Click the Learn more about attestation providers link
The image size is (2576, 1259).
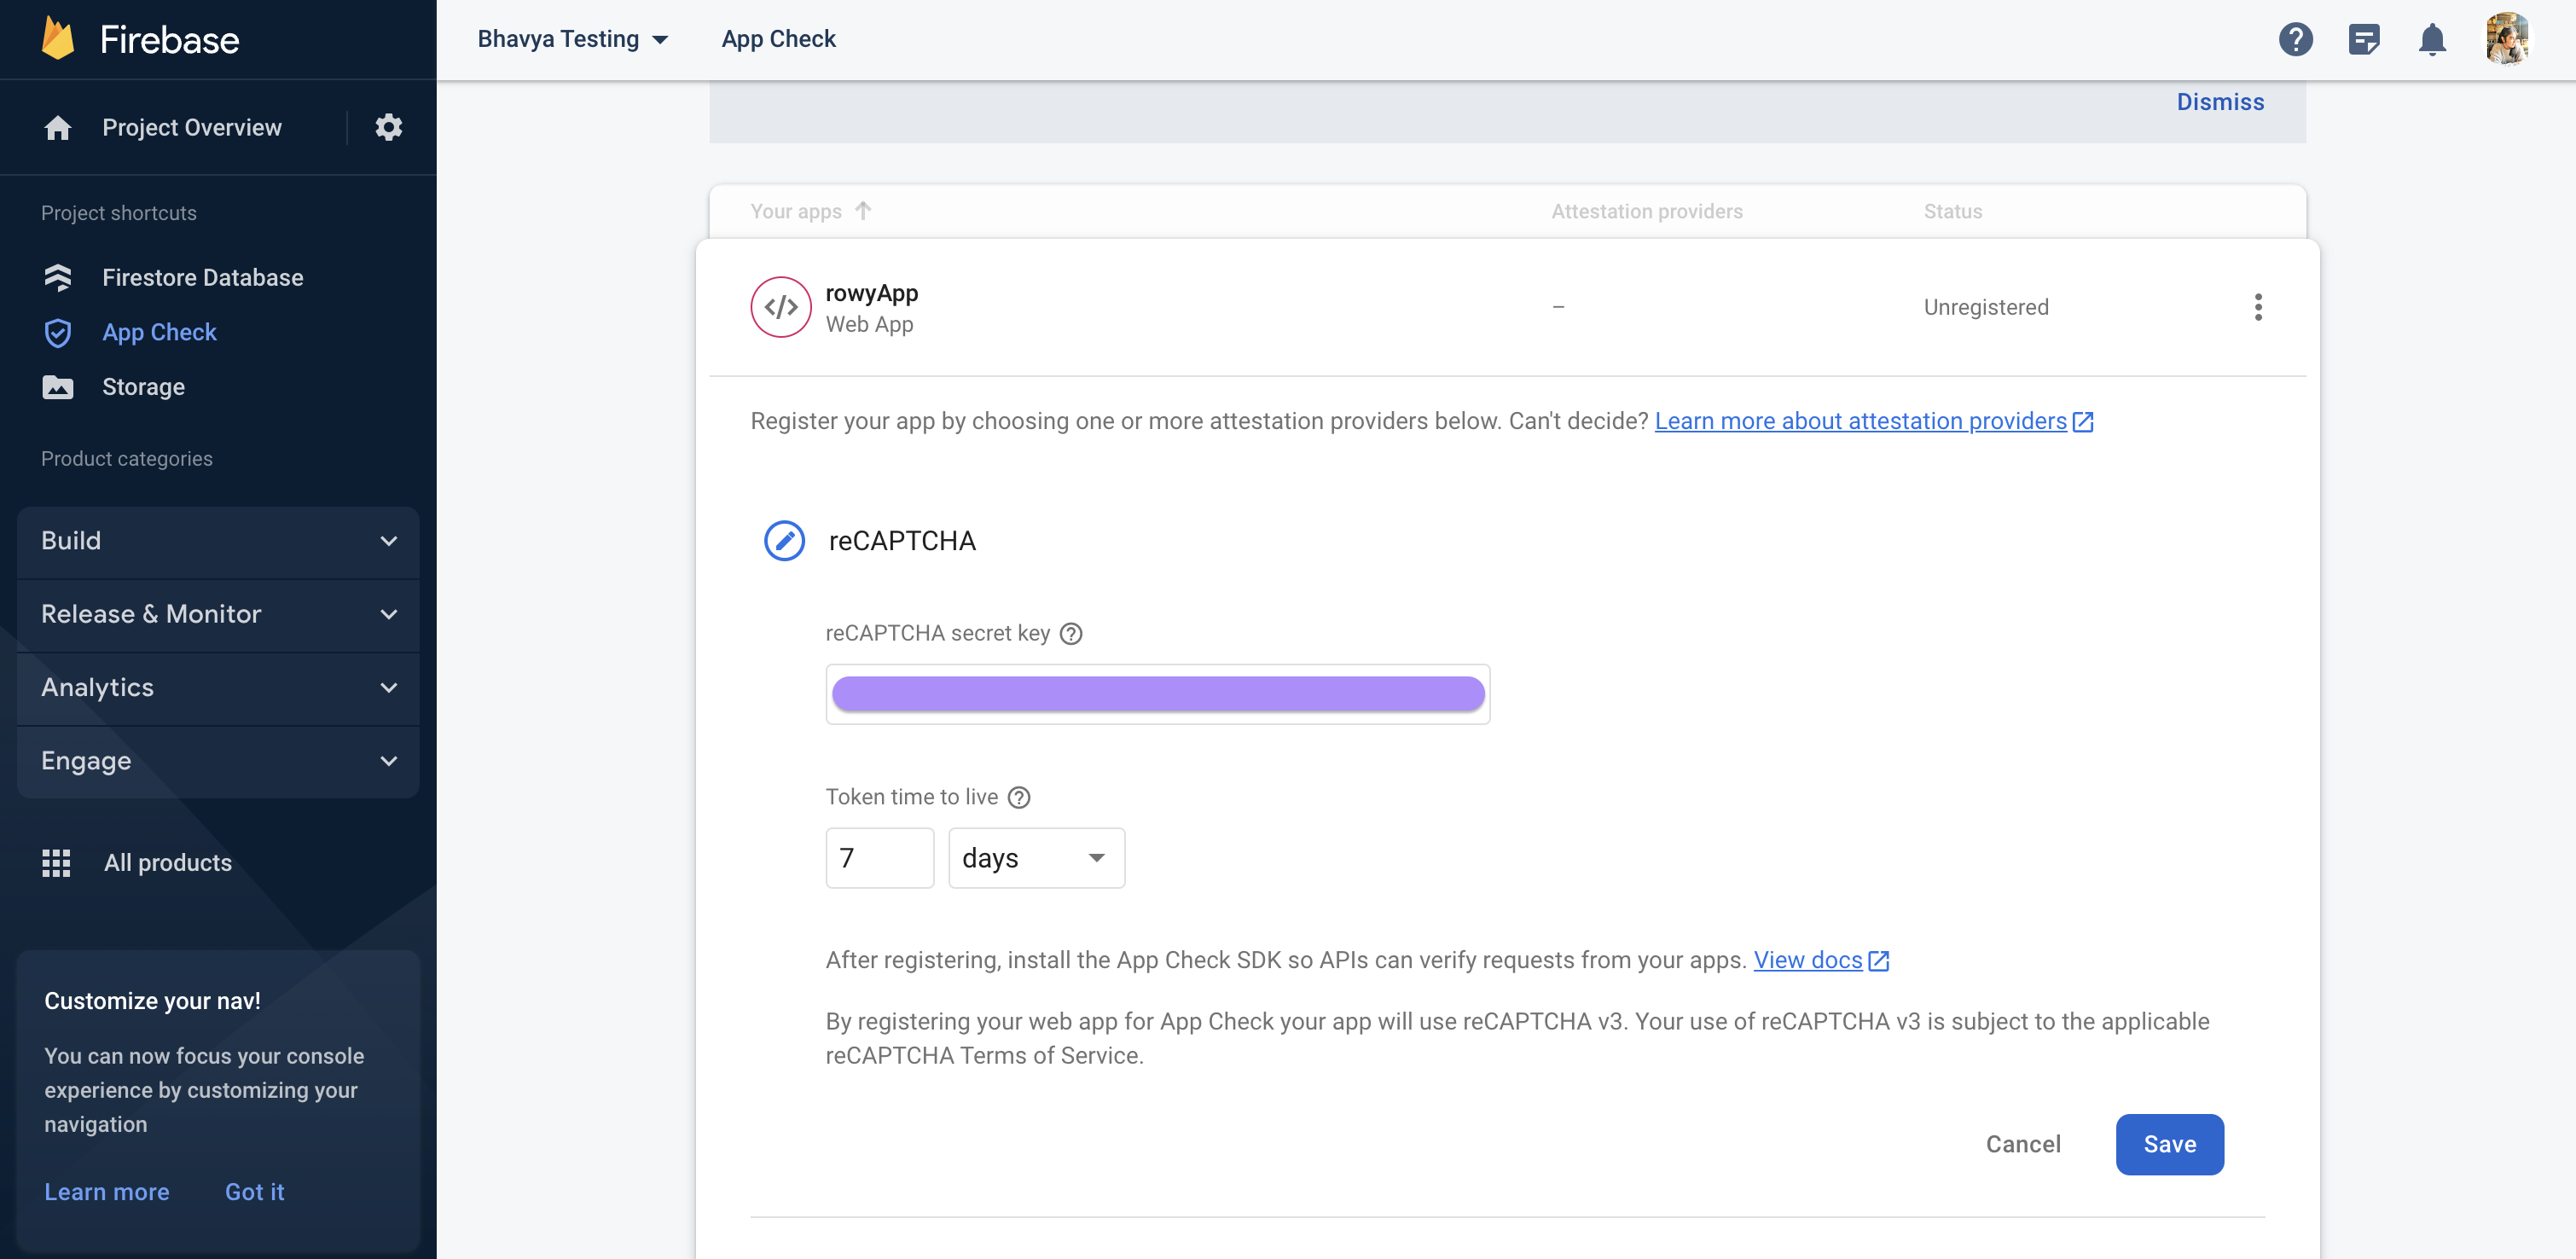coord(1861,421)
